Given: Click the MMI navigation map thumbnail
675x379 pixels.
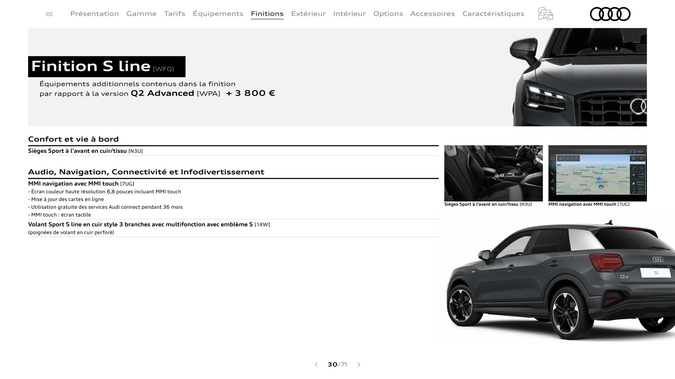Looking at the screenshot, I should (x=597, y=173).
